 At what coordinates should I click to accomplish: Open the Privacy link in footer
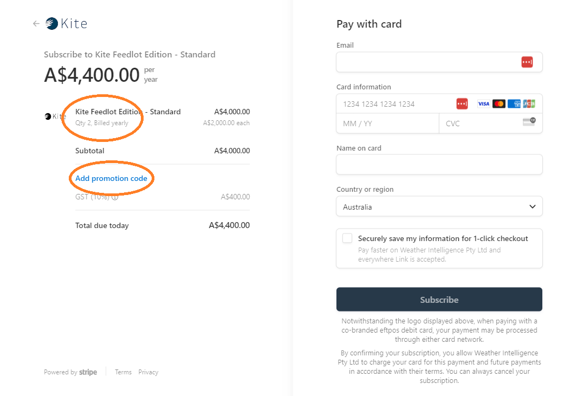[148, 372]
